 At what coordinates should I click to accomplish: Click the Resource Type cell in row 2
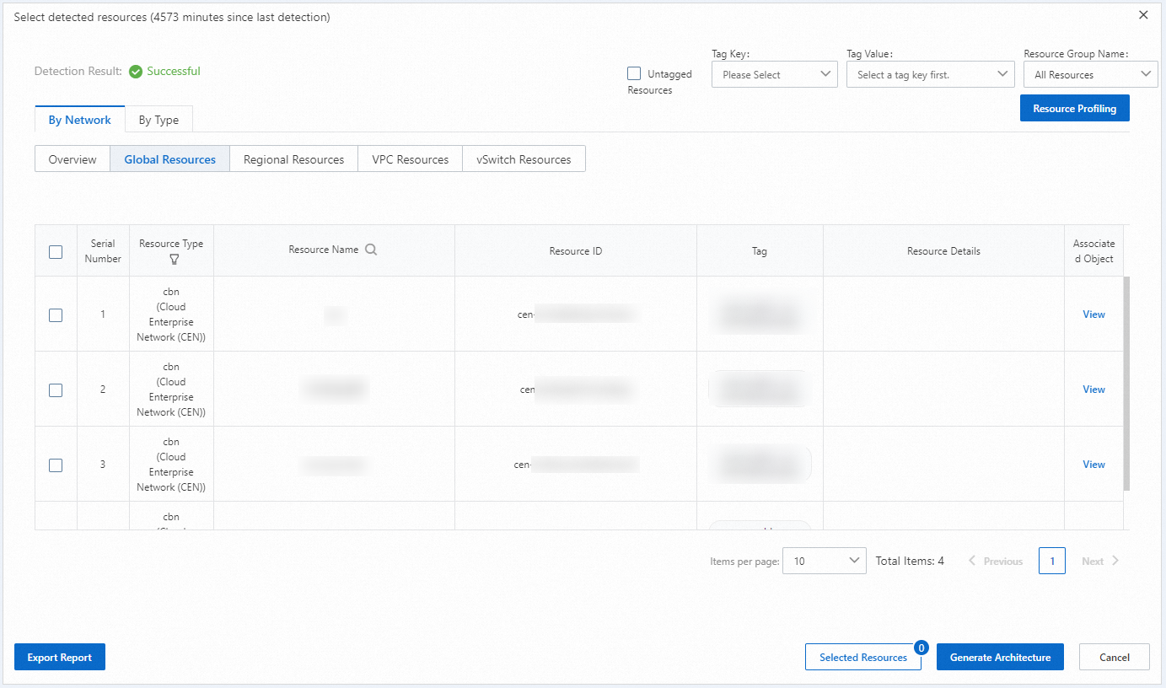pyautogui.click(x=171, y=390)
